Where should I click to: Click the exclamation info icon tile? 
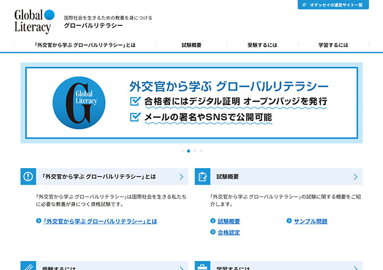(28, 176)
